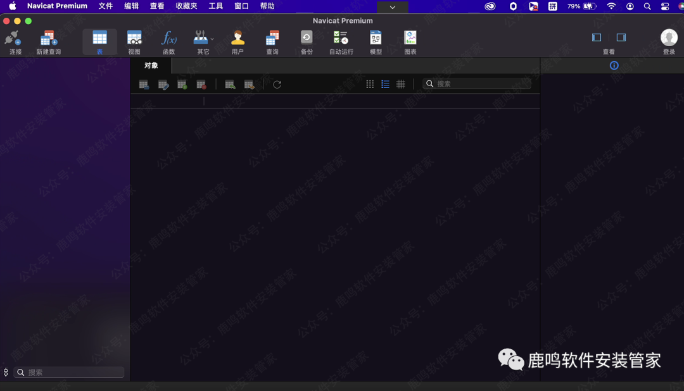Click the sidebar bottom 搜索 search field
The height and width of the screenshot is (391, 684).
[70, 373]
